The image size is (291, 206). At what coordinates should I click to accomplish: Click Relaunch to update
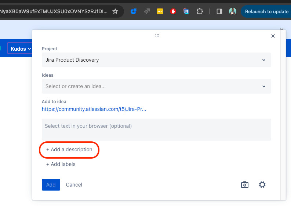267,11
